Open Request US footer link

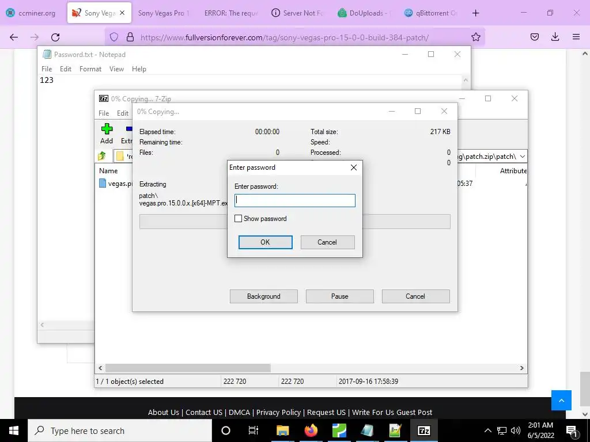tap(326, 412)
